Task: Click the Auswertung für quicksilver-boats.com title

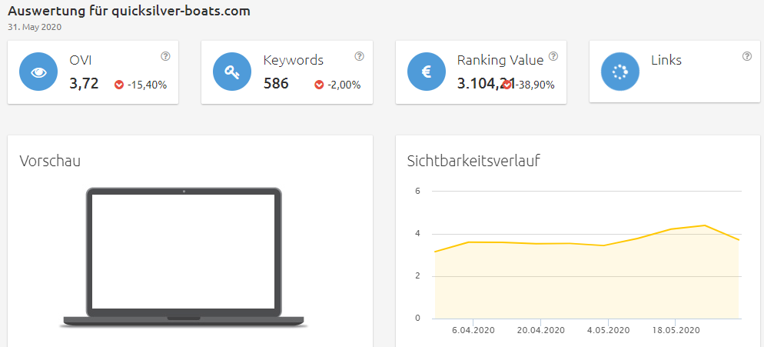Action: [x=128, y=12]
